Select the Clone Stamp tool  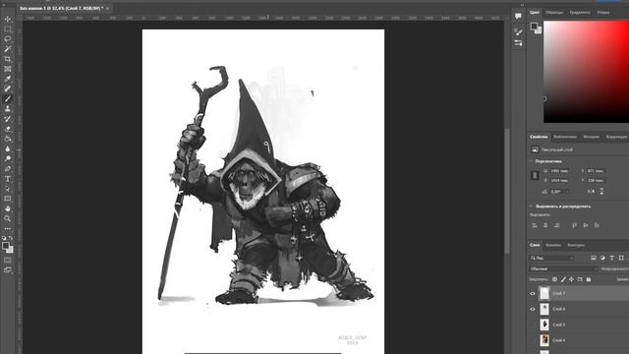[8, 109]
